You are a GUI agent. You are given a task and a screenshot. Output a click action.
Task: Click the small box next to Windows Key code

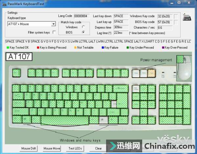point(176,16)
